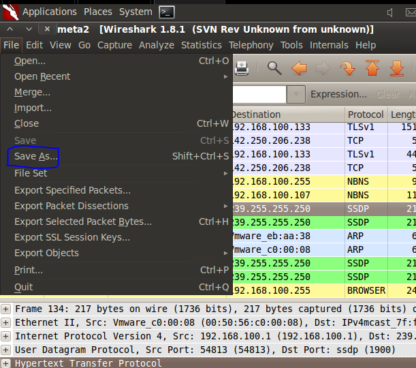Click the mail envelope icon in panel
This screenshot has height=368, width=416.
[411, 12]
